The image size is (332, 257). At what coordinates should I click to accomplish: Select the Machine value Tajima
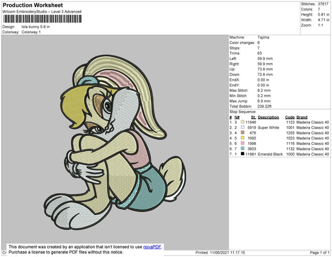coord(263,37)
